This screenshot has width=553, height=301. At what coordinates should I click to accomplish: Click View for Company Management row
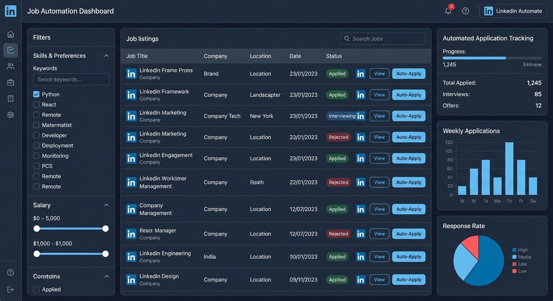pyautogui.click(x=379, y=209)
